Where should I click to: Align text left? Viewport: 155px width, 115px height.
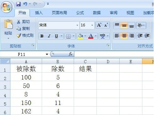point(117,36)
